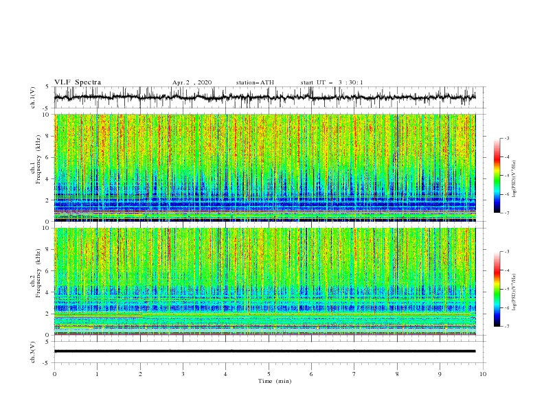This screenshot has width=544, height=420.
Task: Click the "5" tick on the time axis
Action: tap(269, 374)
